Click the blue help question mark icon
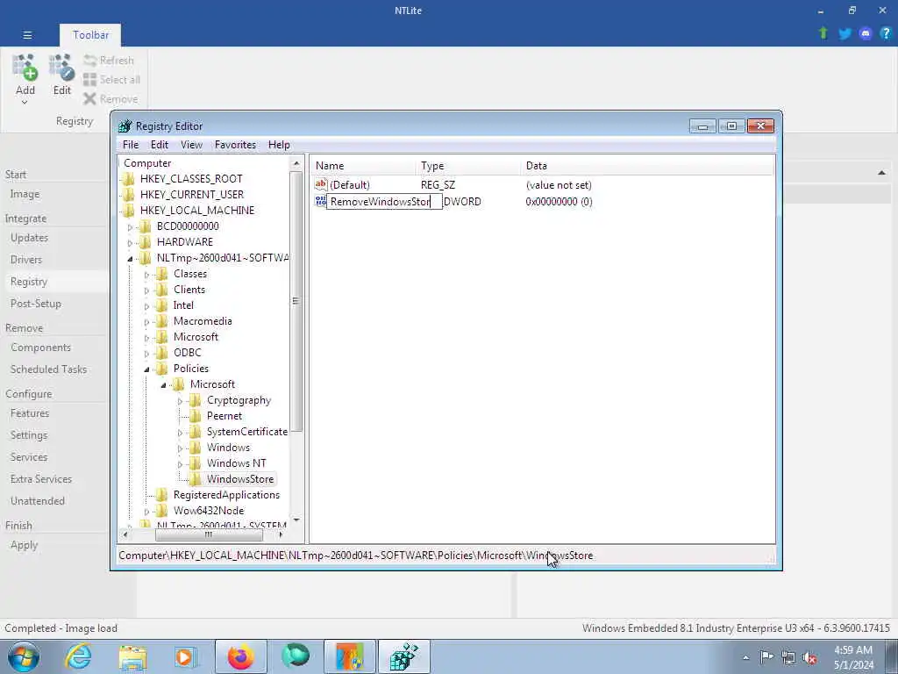 pyautogui.click(x=886, y=33)
